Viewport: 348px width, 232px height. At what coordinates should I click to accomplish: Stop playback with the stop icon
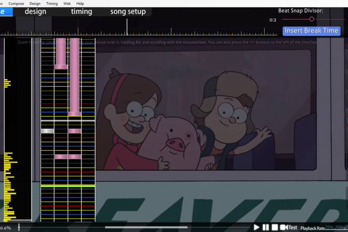[x=275, y=227]
